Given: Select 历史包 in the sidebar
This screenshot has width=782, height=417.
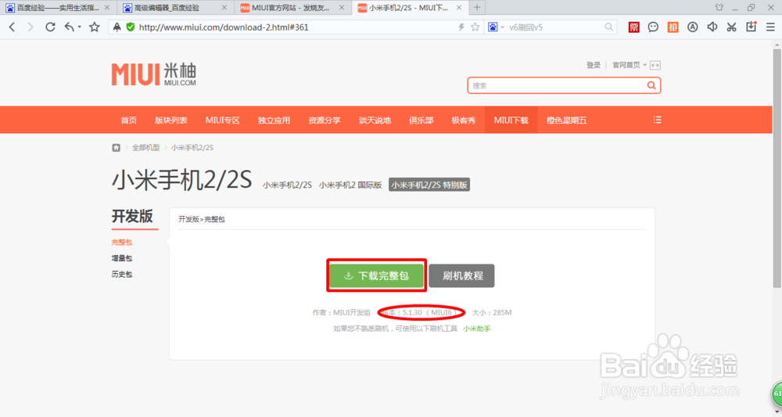Looking at the screenshot, I should click(x=122, y=275).
